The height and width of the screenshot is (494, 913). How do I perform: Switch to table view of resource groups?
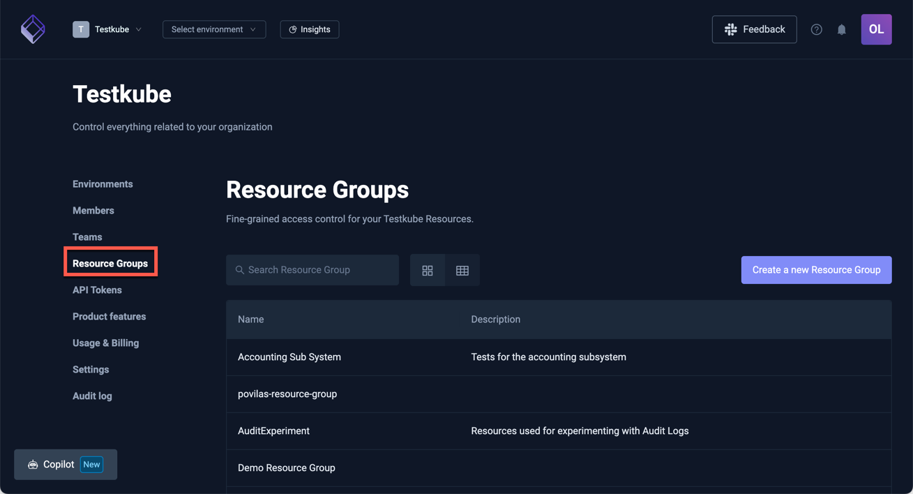pos(462,270)
